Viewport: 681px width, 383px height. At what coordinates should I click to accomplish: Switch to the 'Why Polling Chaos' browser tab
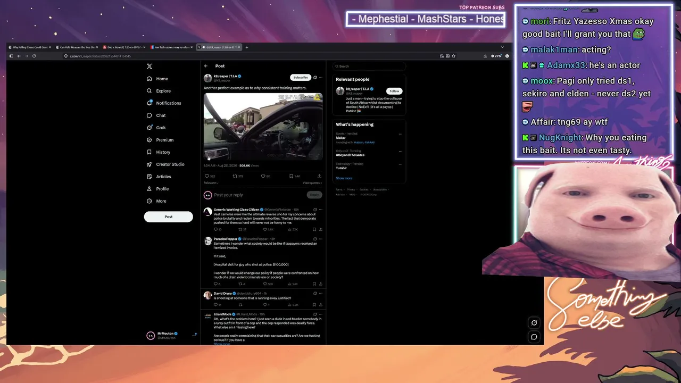coord(31,47)
